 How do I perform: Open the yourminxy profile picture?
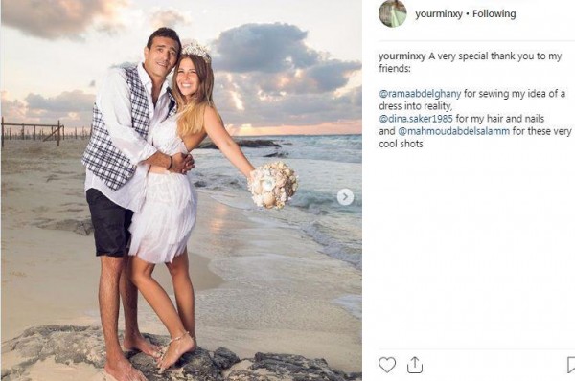click(x=393, y=13)
